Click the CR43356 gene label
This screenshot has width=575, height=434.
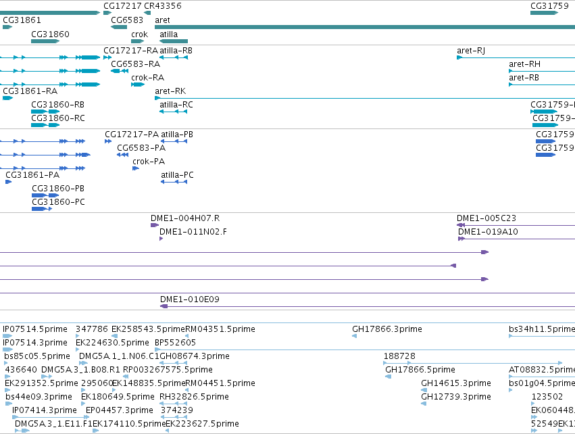click(162, 6)
